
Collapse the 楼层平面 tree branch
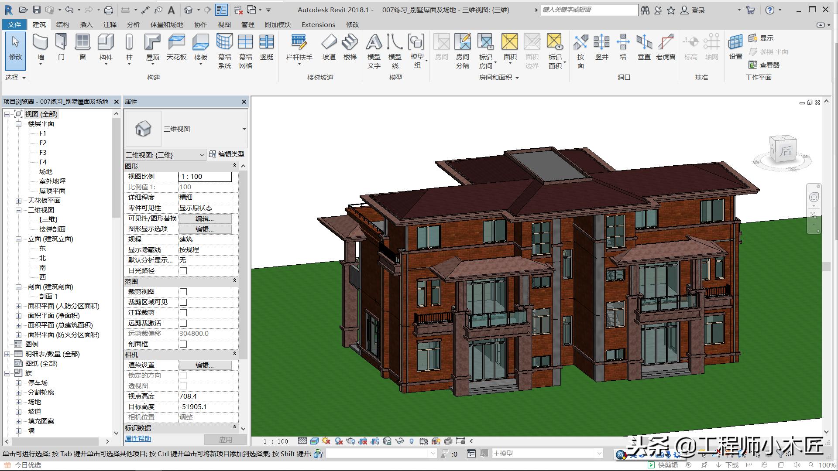[x=18, y=123]
